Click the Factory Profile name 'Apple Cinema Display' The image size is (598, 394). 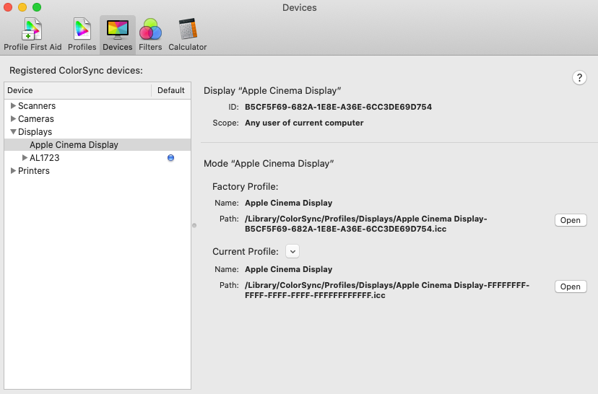click(288, 203)
